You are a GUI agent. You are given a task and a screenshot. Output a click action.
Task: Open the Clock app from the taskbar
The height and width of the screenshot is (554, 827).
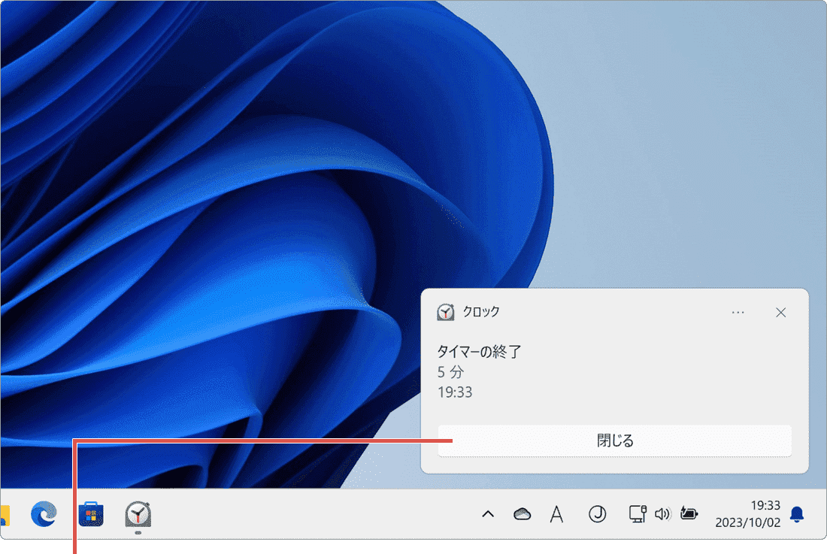137,515
